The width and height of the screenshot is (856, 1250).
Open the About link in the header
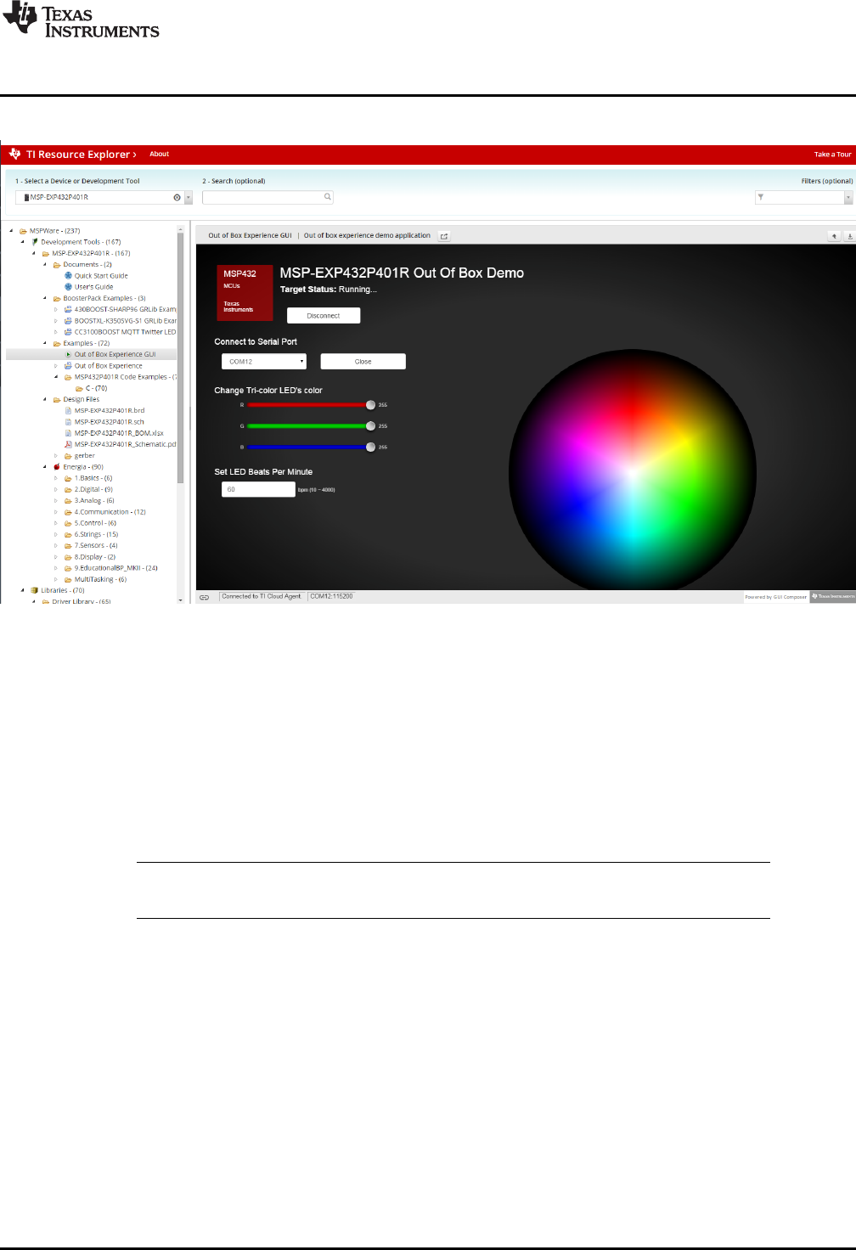pos(160,155)
